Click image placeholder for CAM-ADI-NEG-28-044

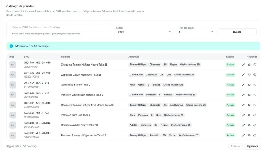click(x=13, y=125)
